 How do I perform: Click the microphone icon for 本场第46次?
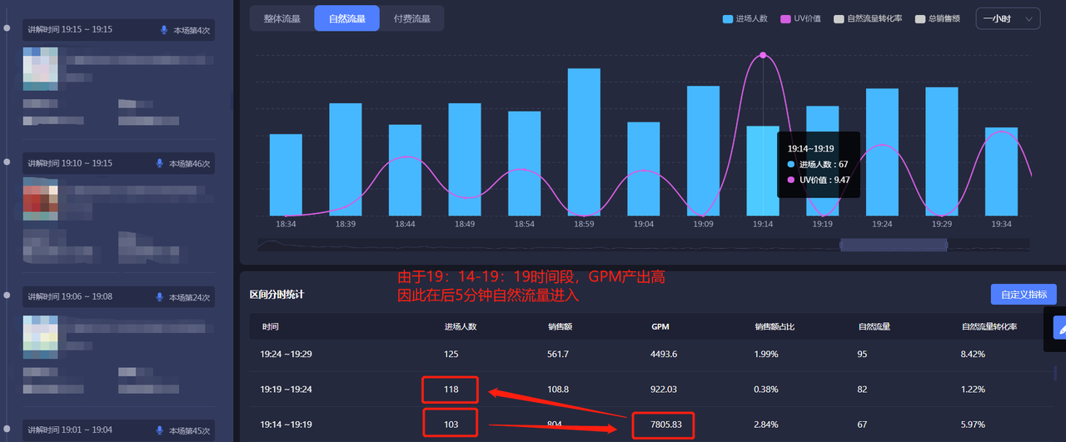click(x=160, y=163)
